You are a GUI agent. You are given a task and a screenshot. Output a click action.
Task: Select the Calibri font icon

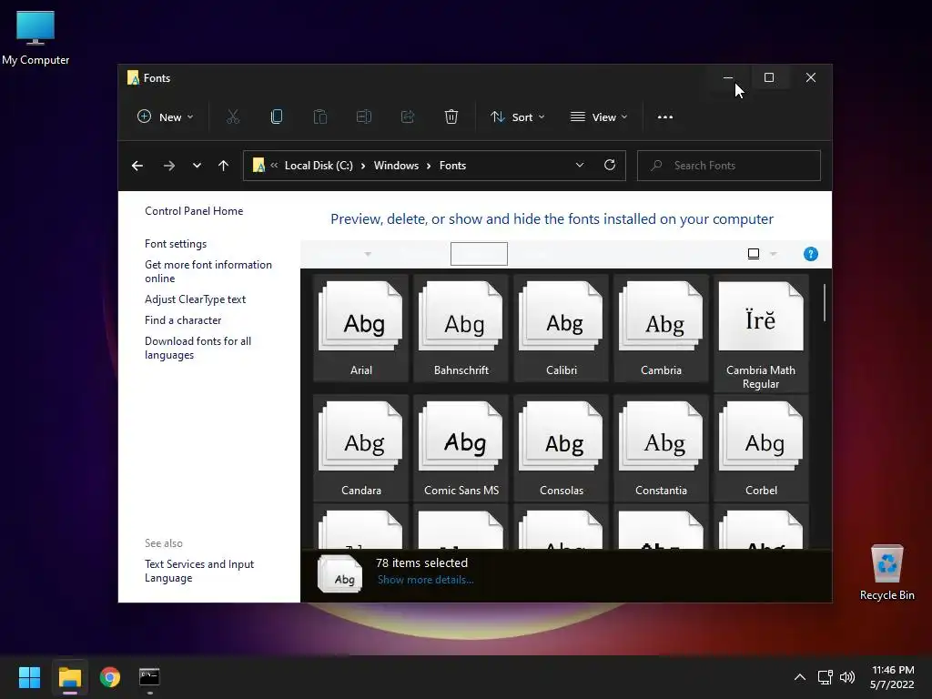[x=561, y=329]
